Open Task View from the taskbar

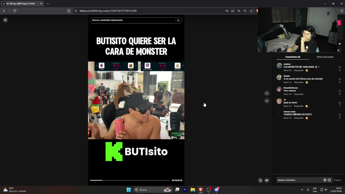point(177,190)
